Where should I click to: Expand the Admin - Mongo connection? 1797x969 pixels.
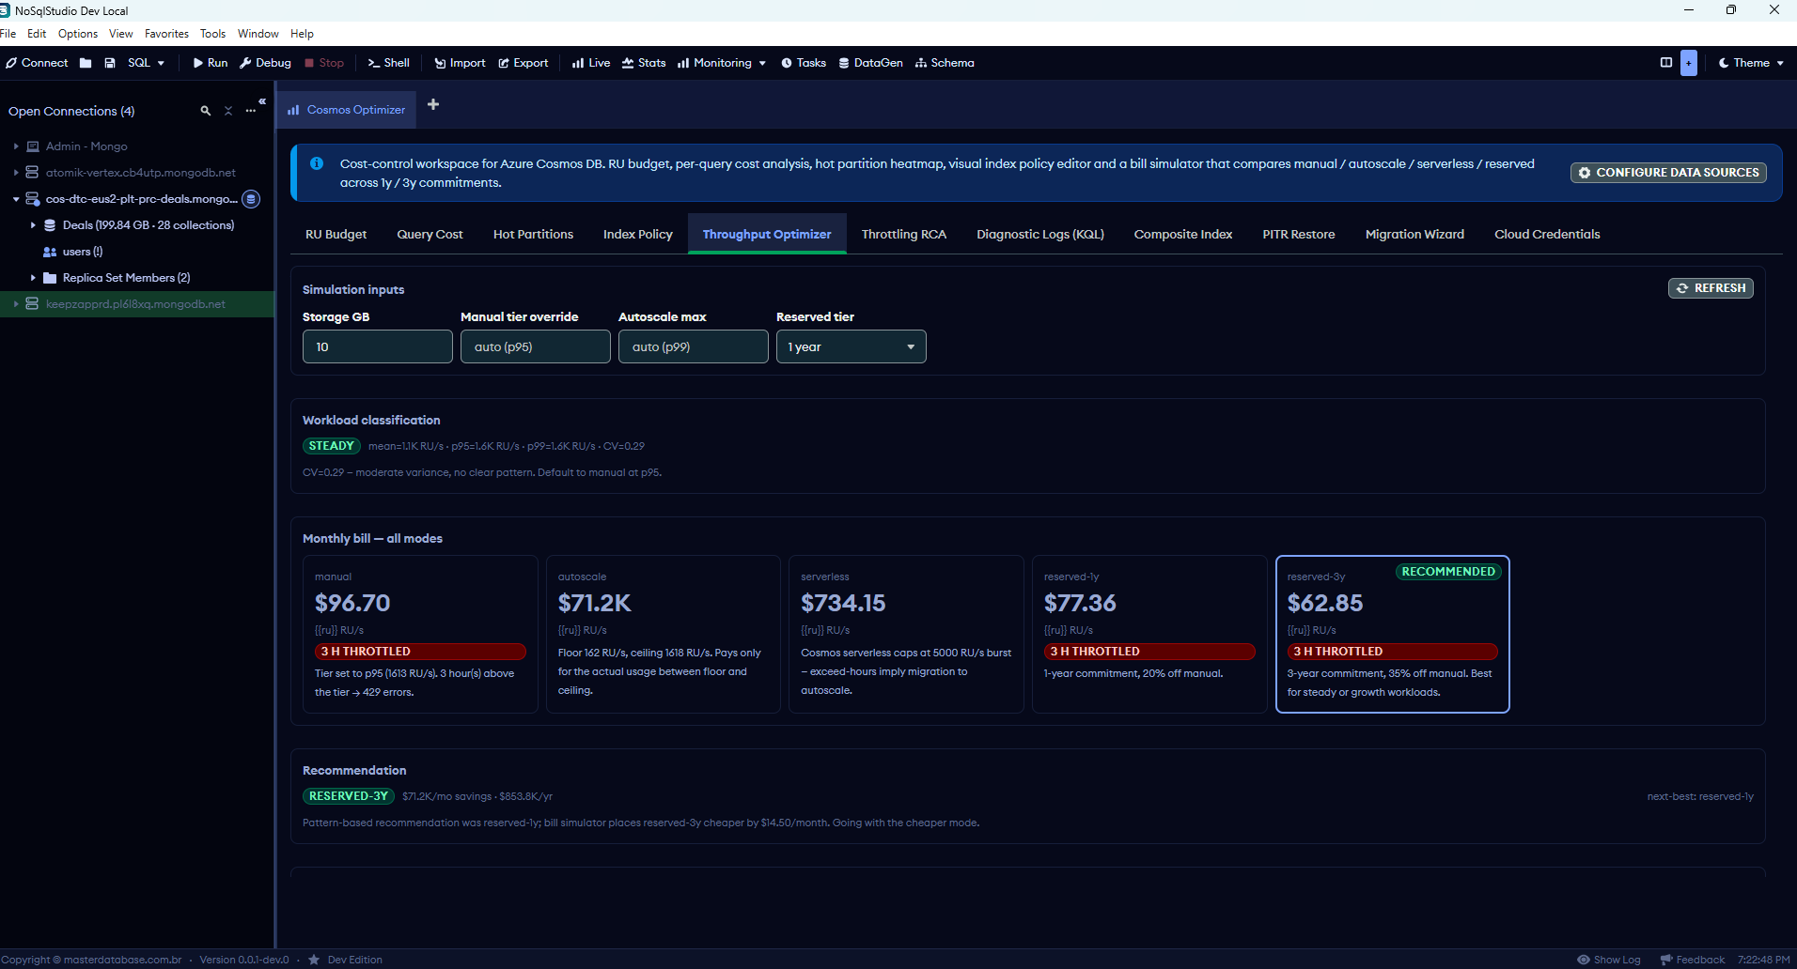(x=16, y=146)
